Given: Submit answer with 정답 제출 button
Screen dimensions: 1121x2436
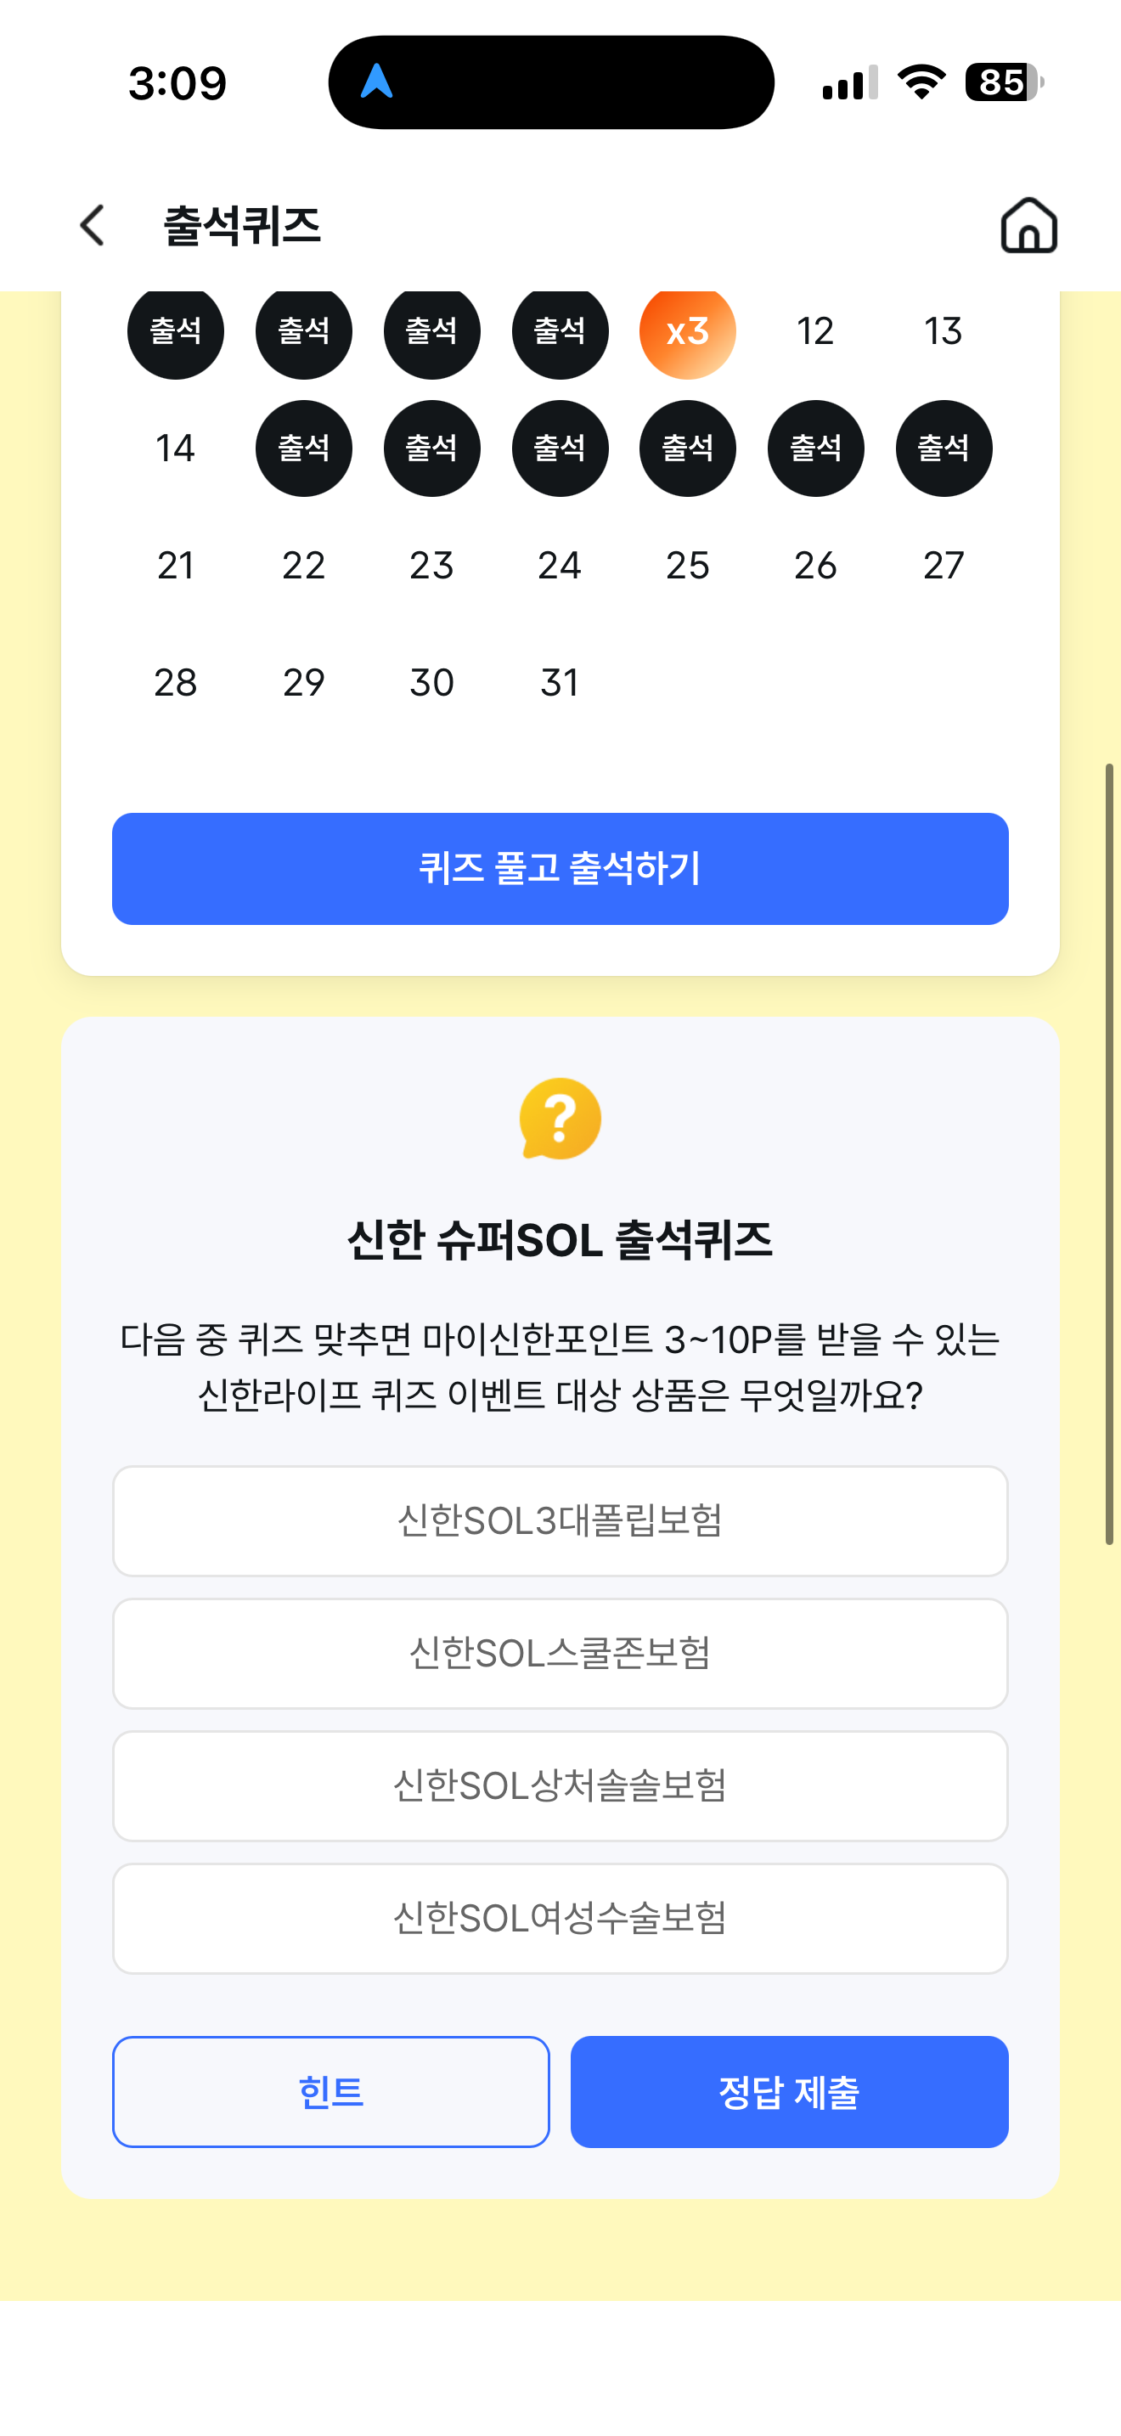Looking at the screenshot, I should 789,2091.
